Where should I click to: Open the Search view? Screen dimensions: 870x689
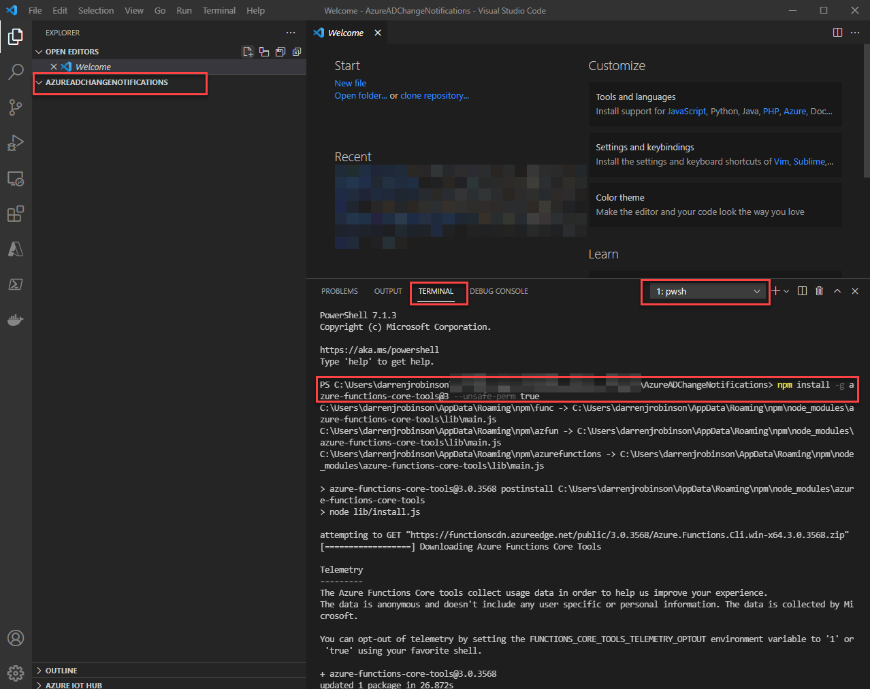click(x=15, y=72)
